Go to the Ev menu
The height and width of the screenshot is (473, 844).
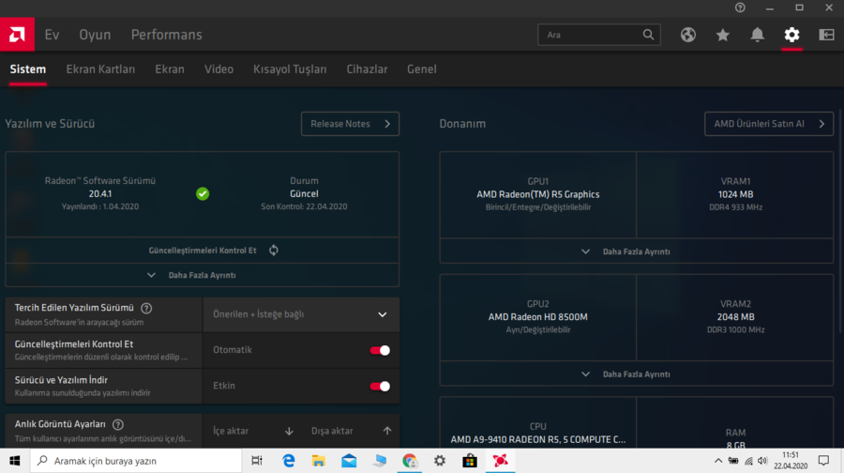pos(52,35)
